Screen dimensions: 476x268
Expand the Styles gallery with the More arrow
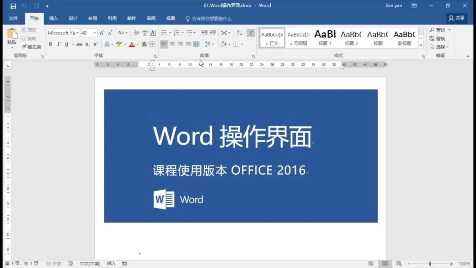click(421, 45)
